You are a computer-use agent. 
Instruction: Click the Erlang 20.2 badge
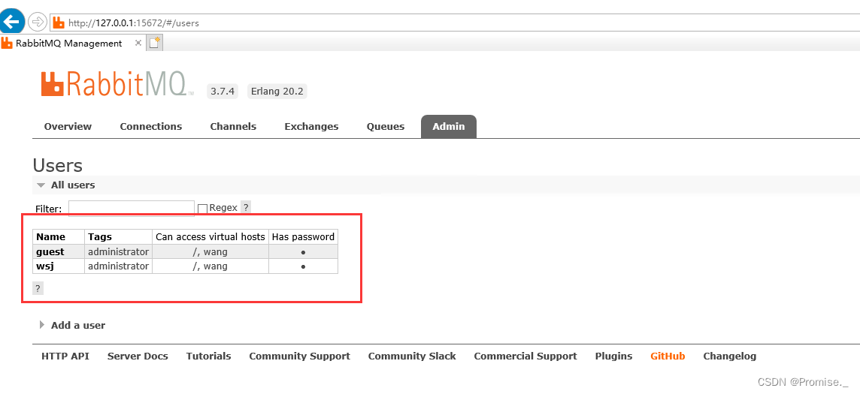click(x=277, y=92)
